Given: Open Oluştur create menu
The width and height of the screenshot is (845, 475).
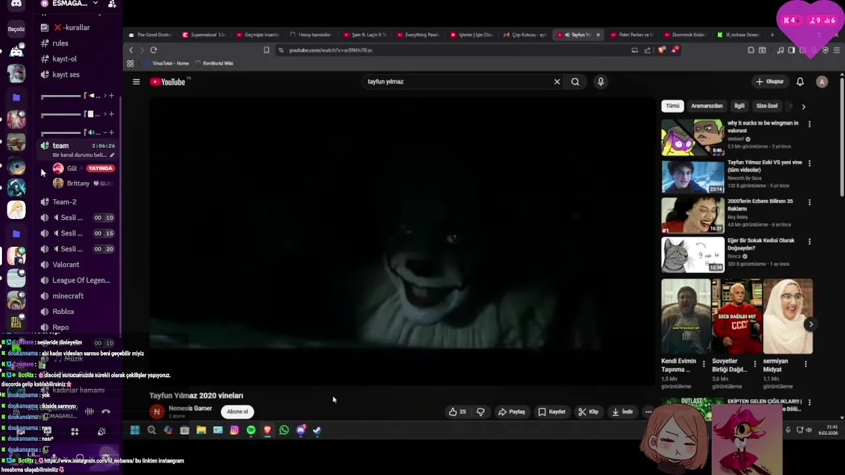Looking at the screenshot, I should (x=770, y=82).
